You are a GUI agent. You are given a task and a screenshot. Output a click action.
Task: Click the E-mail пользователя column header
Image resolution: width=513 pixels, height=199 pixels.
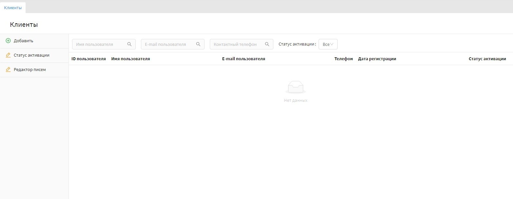pos(244,59)
